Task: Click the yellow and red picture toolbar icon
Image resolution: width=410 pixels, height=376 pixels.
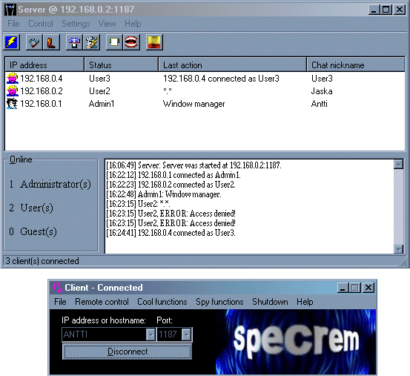Action: tap(154, 42)
